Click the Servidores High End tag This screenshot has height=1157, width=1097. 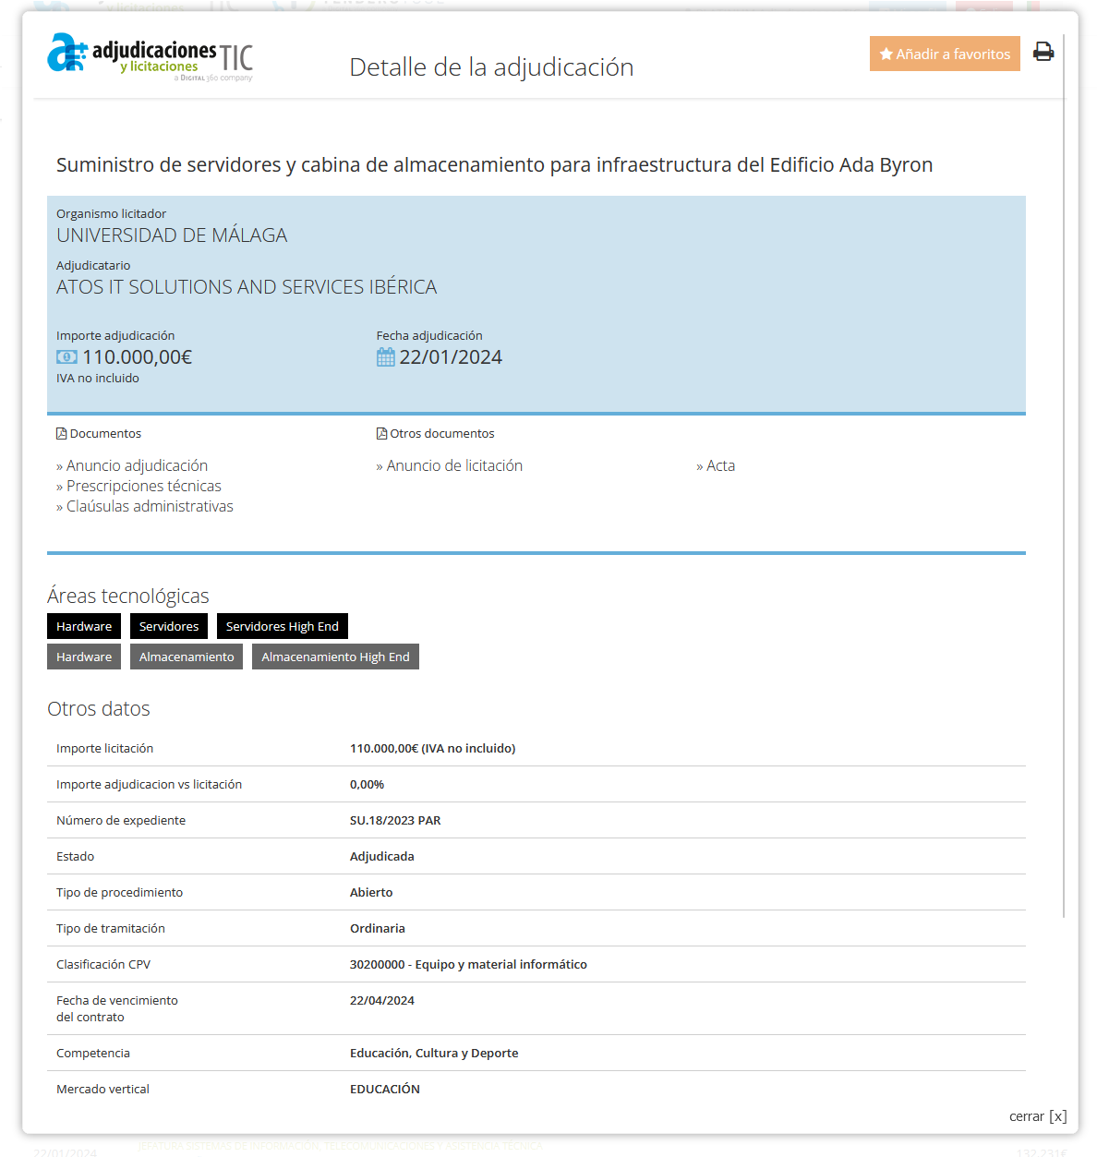coord(283,626)
